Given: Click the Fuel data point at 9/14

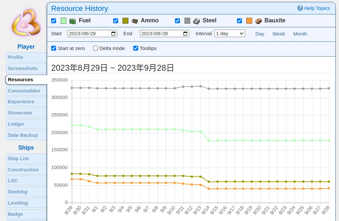Looking at the screenshot, I should click(x=209, y=140).
